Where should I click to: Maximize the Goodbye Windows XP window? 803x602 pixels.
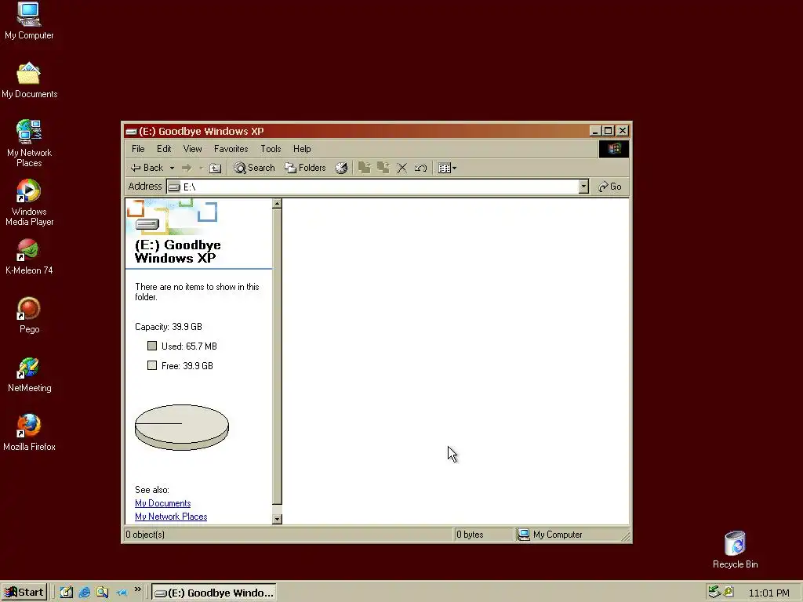608,131
